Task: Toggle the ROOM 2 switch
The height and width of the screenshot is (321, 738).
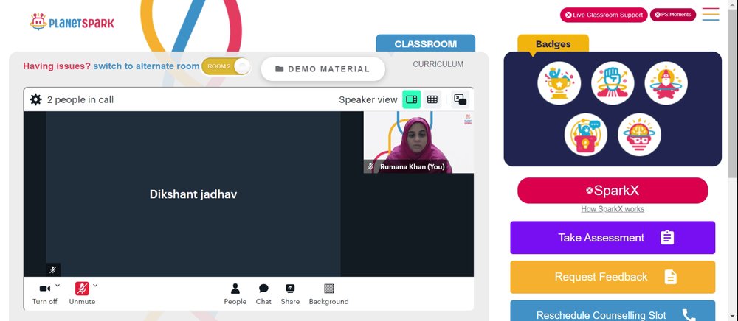Action: click(226, 66)
